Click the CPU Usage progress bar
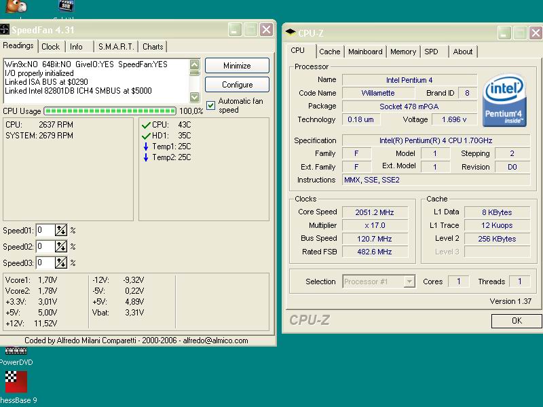 [x=110, y=111]
